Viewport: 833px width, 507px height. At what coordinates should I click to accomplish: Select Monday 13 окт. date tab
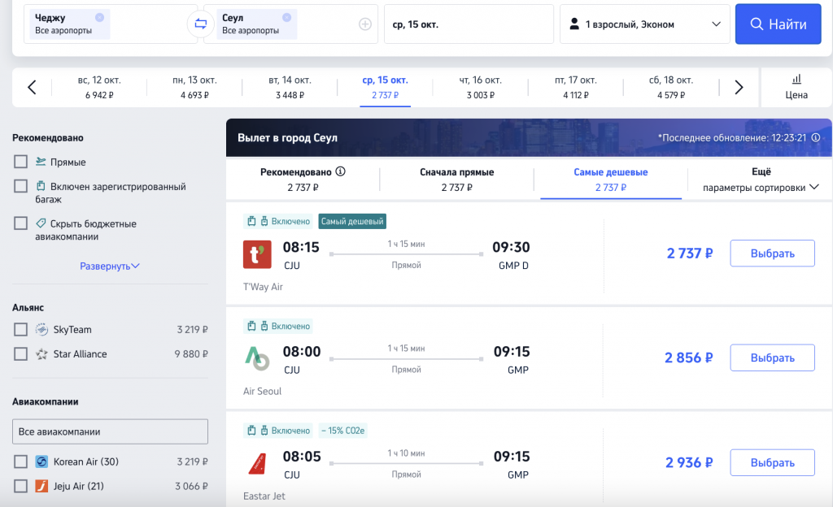pyautogui.click(x=194, y=87)
